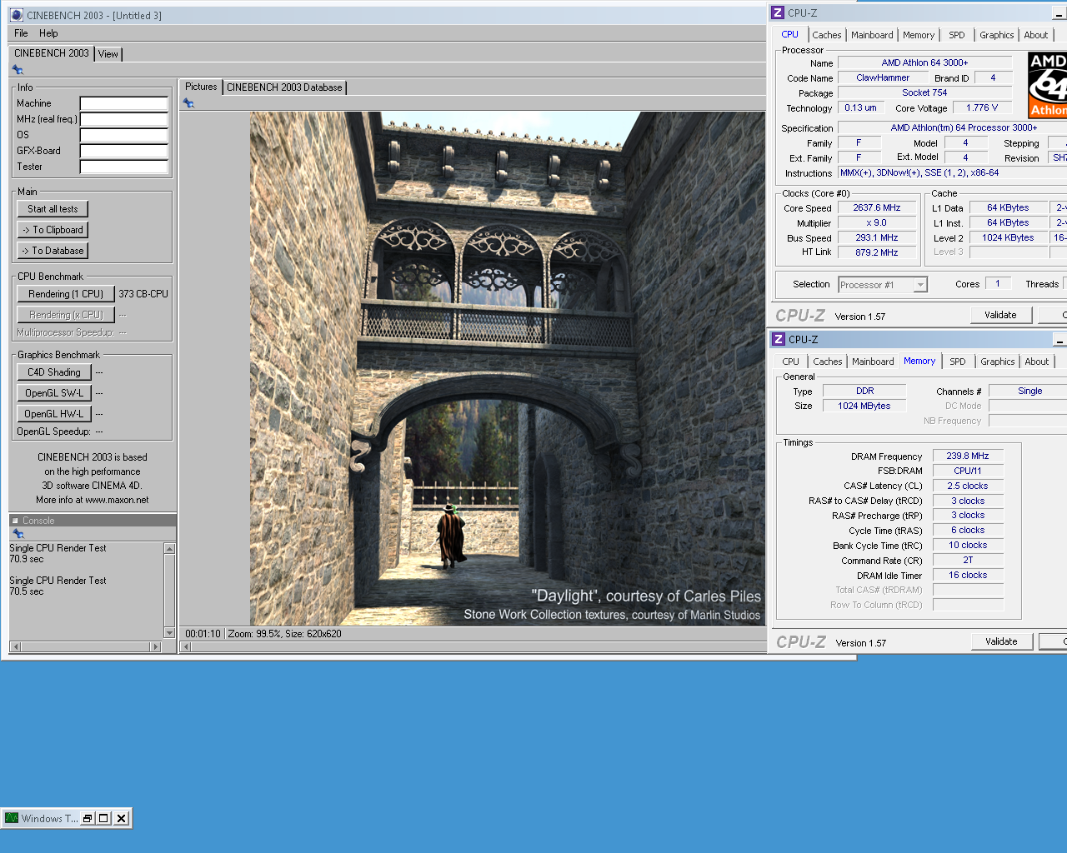Click the GFX-Board input field
The height and width of the screenshot is (853, 1067).
(124, 151)
